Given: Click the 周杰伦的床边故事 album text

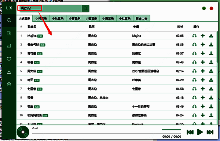Looking at the screenshot, I should click(x=143, y=45).
